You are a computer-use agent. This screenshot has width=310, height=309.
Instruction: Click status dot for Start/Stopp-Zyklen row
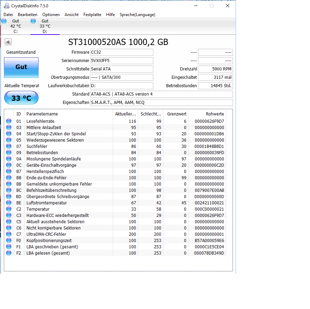[x=9, y=134]
